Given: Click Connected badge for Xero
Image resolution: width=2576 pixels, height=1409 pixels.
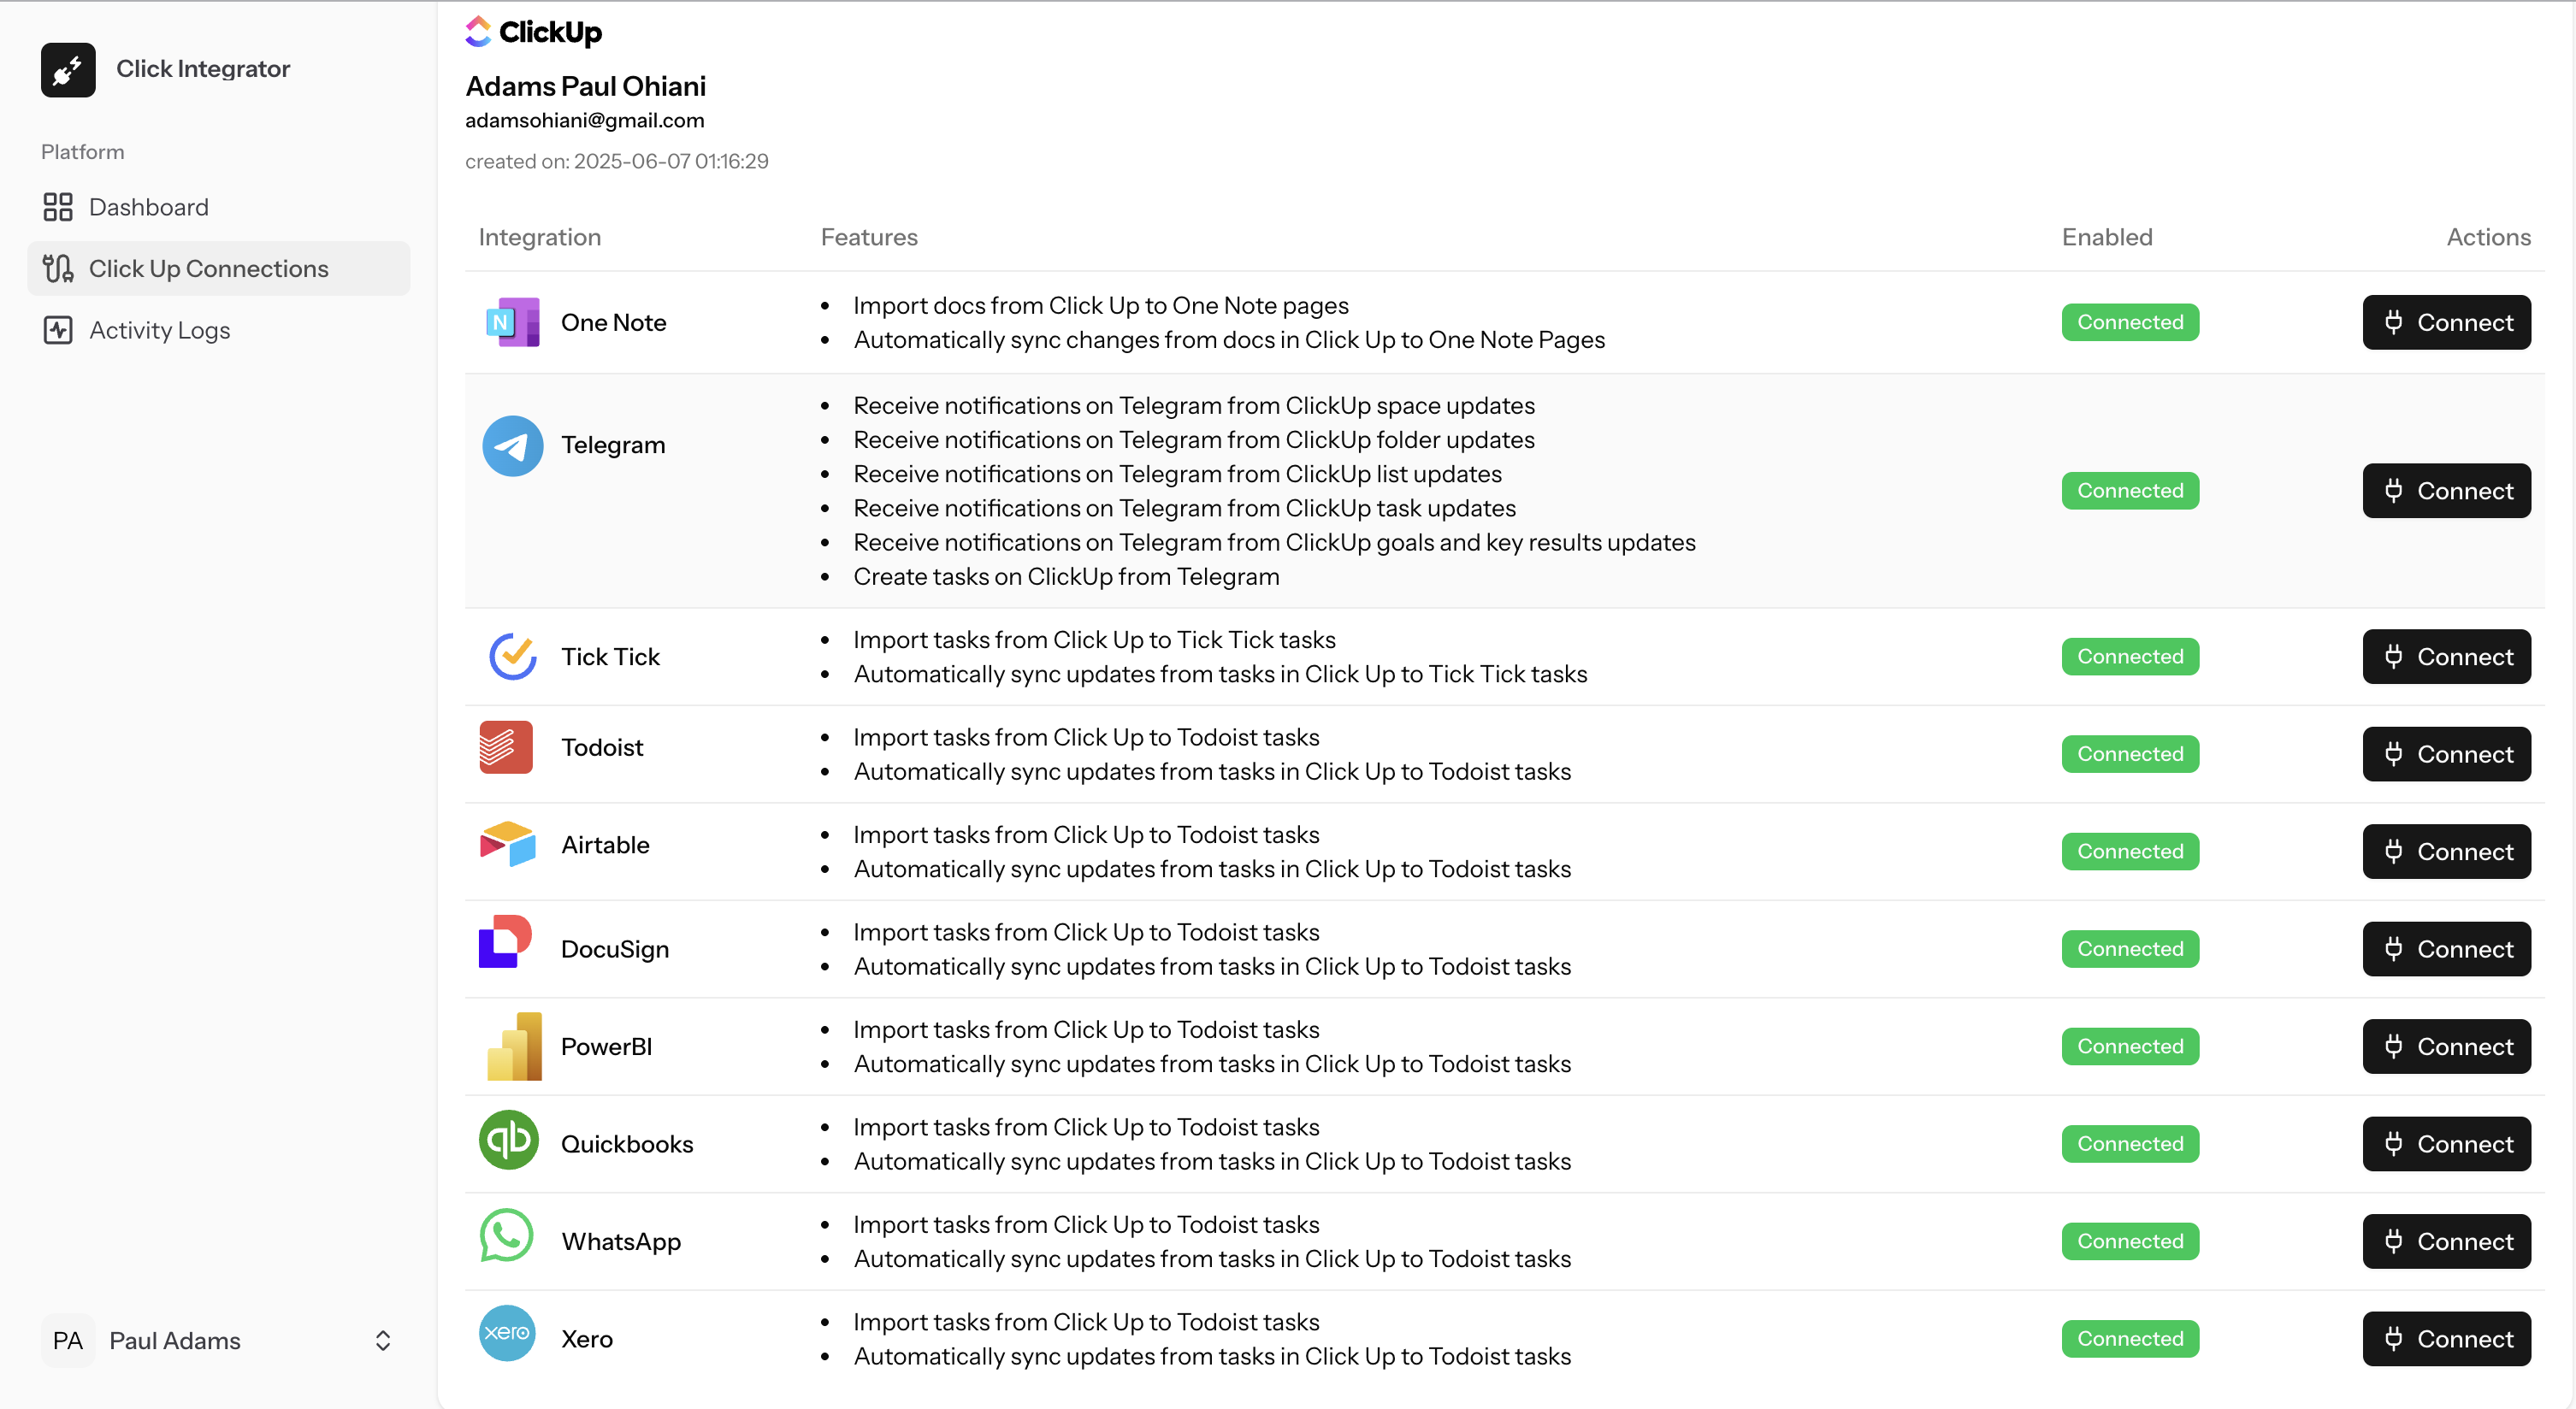Looking at the screenshot, I should click(2130, 1339).
